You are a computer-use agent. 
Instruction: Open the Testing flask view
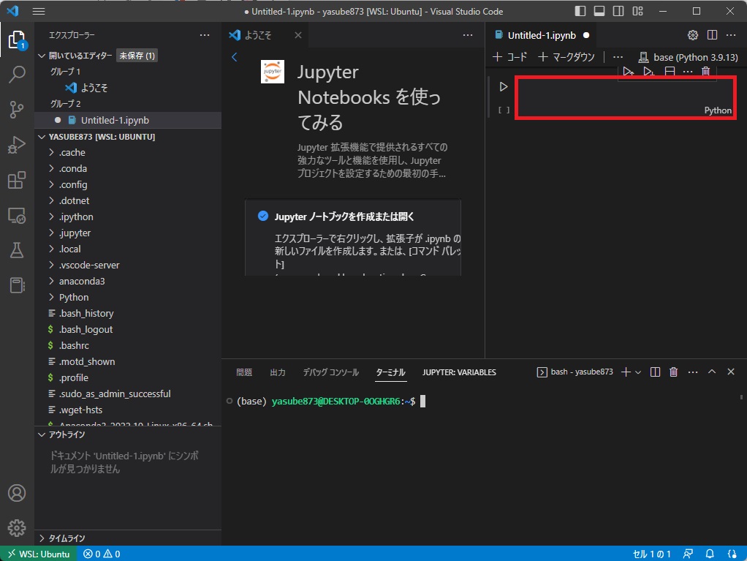[17, 250]
